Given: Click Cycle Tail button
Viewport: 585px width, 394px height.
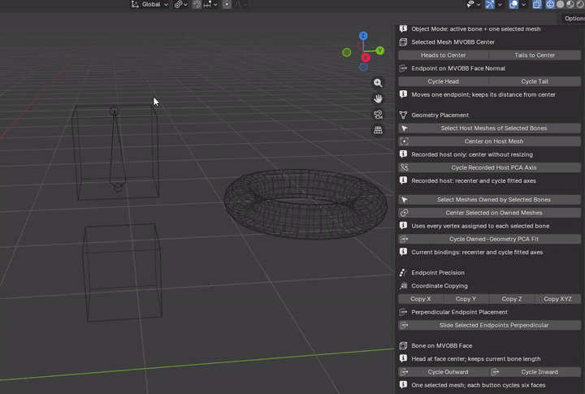Looking at the screenshot, I should (x=535, y=81).
